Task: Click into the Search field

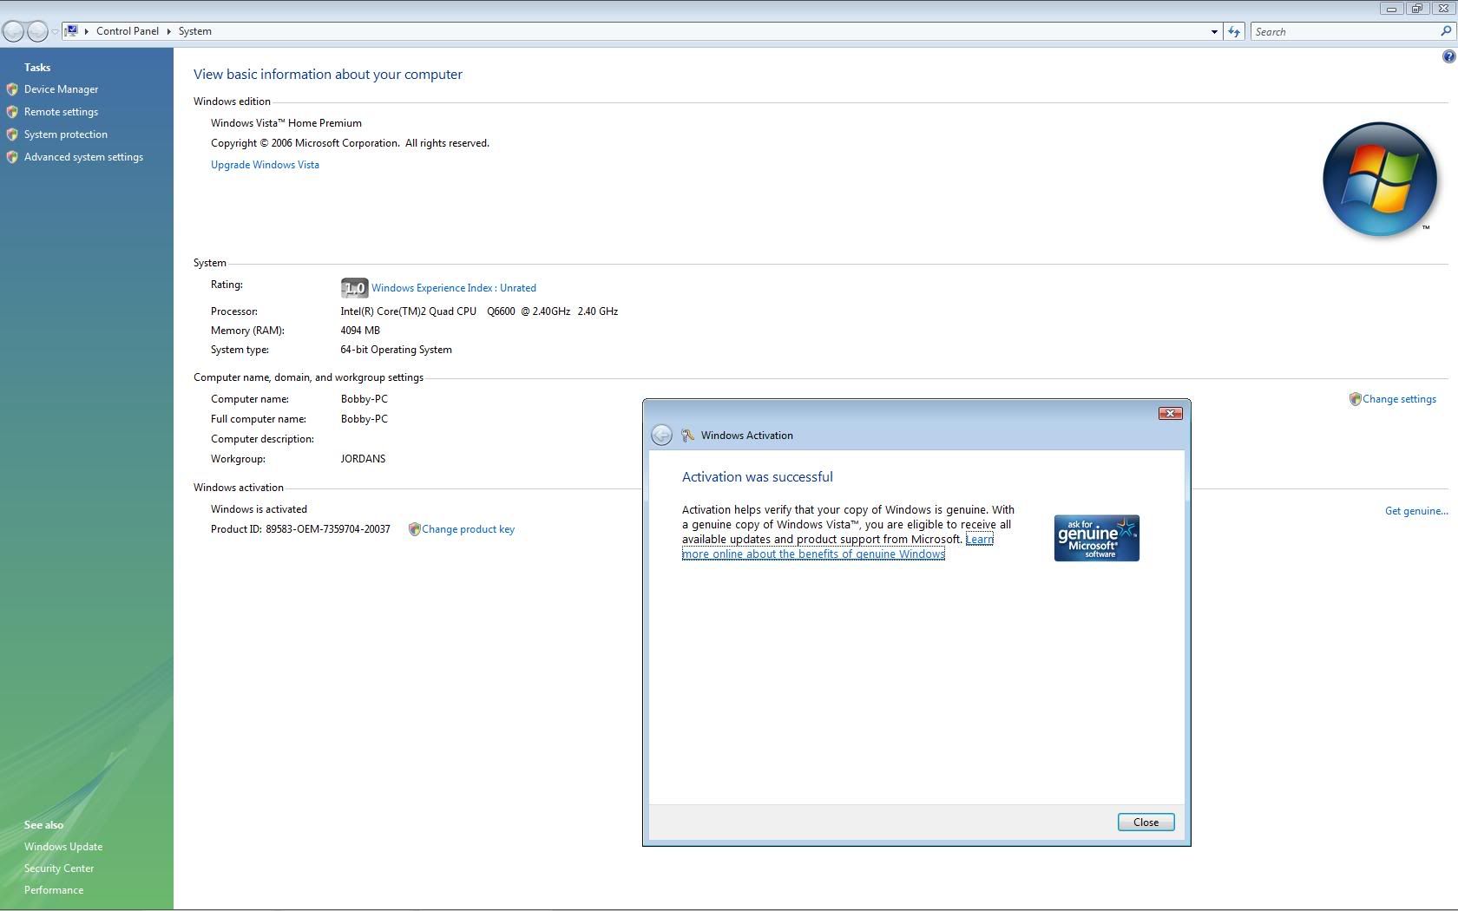Action: [1343, 32]
